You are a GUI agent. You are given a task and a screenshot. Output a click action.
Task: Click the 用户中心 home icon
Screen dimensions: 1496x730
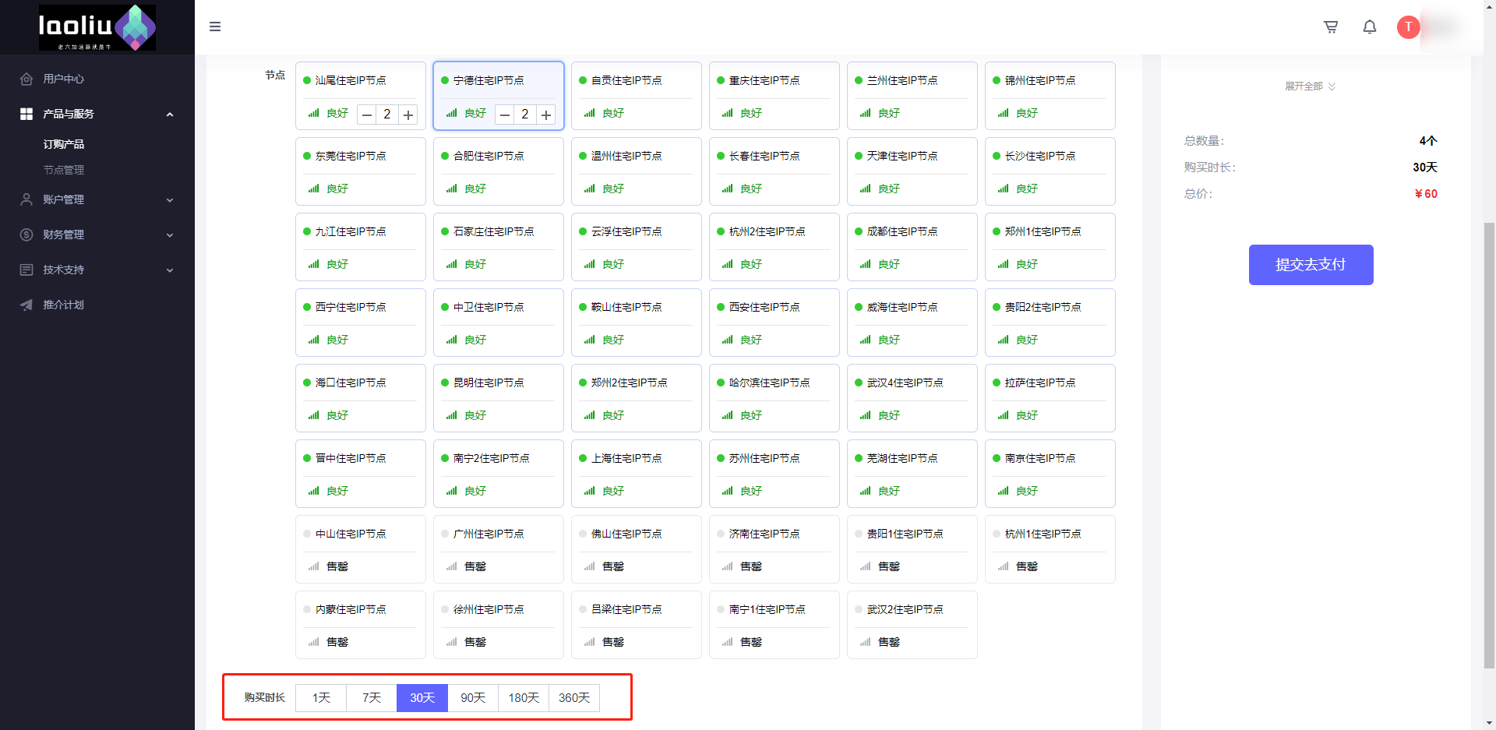pos(26,79)
